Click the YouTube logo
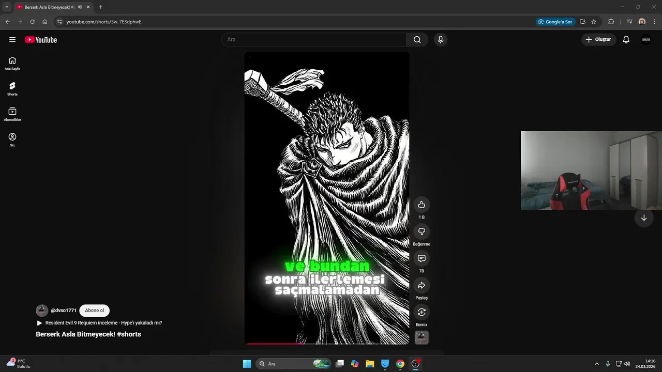Screen dimensions: 662x372 (41, 40)
